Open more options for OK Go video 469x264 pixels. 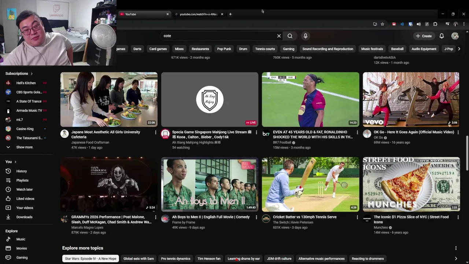coord(458,132)
